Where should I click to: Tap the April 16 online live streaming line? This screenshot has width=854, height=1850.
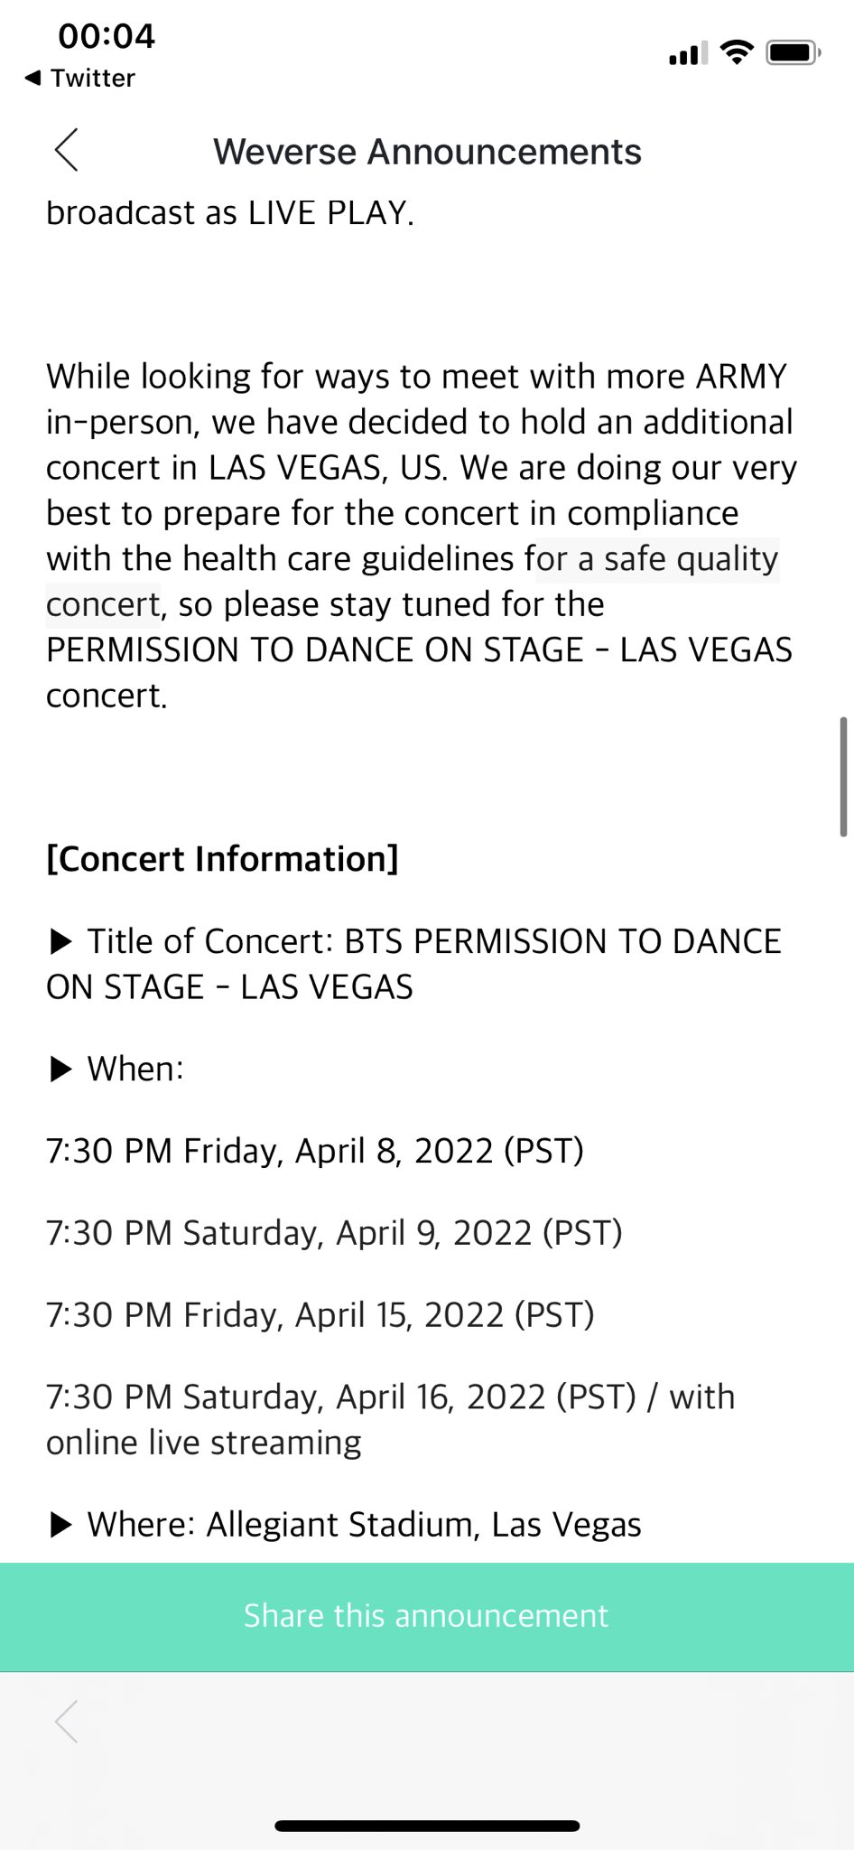390,1419
